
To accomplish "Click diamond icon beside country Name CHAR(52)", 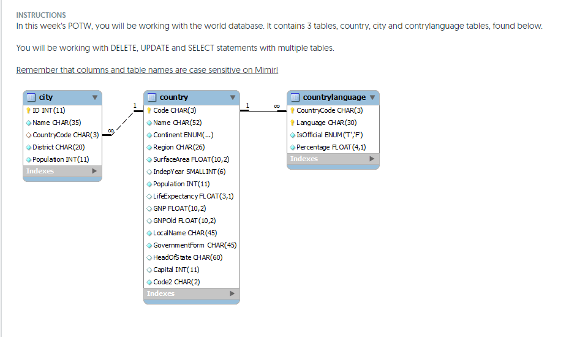I will (x=149, y=123).
